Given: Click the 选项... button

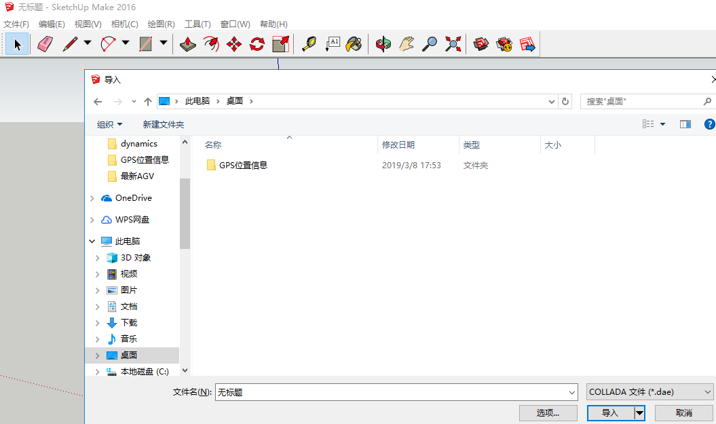Looking at the screenshot, I should point(548,413).
